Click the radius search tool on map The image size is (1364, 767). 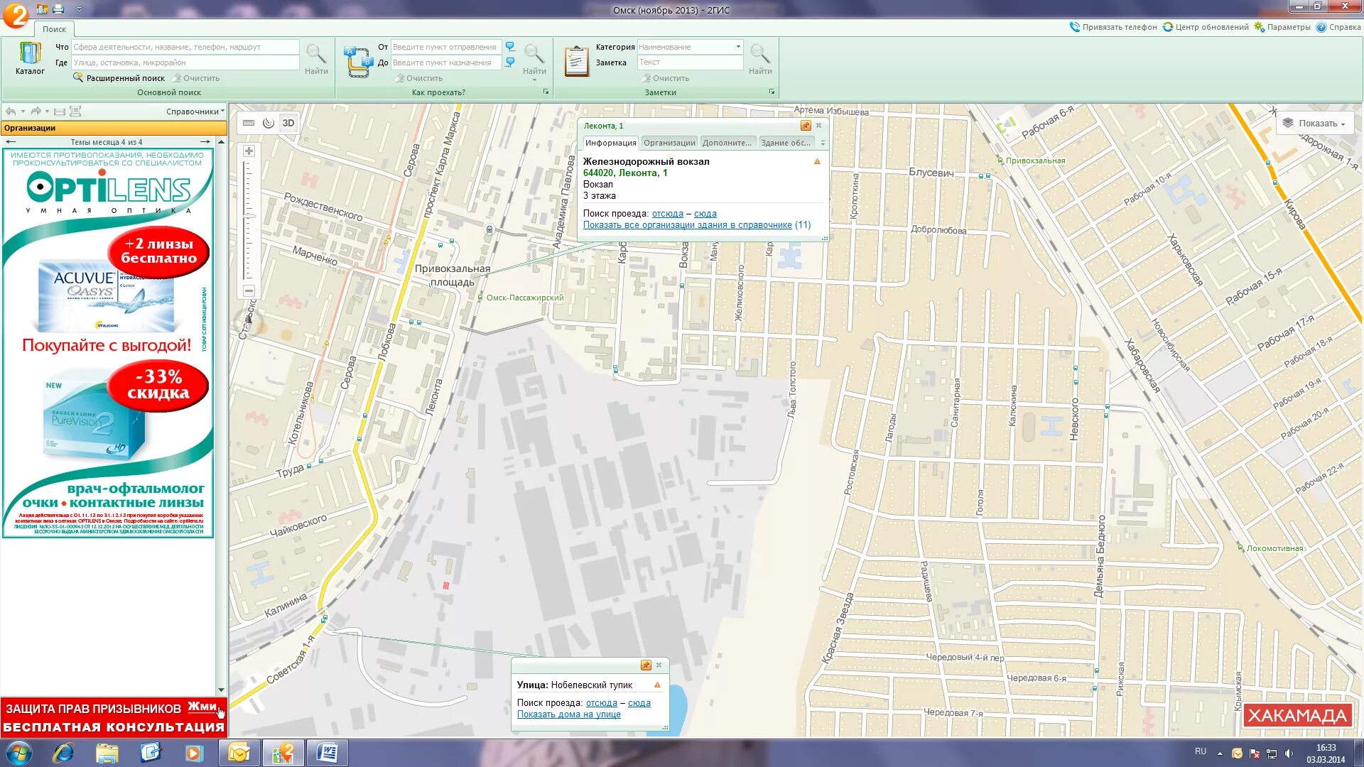pos(269,123)
